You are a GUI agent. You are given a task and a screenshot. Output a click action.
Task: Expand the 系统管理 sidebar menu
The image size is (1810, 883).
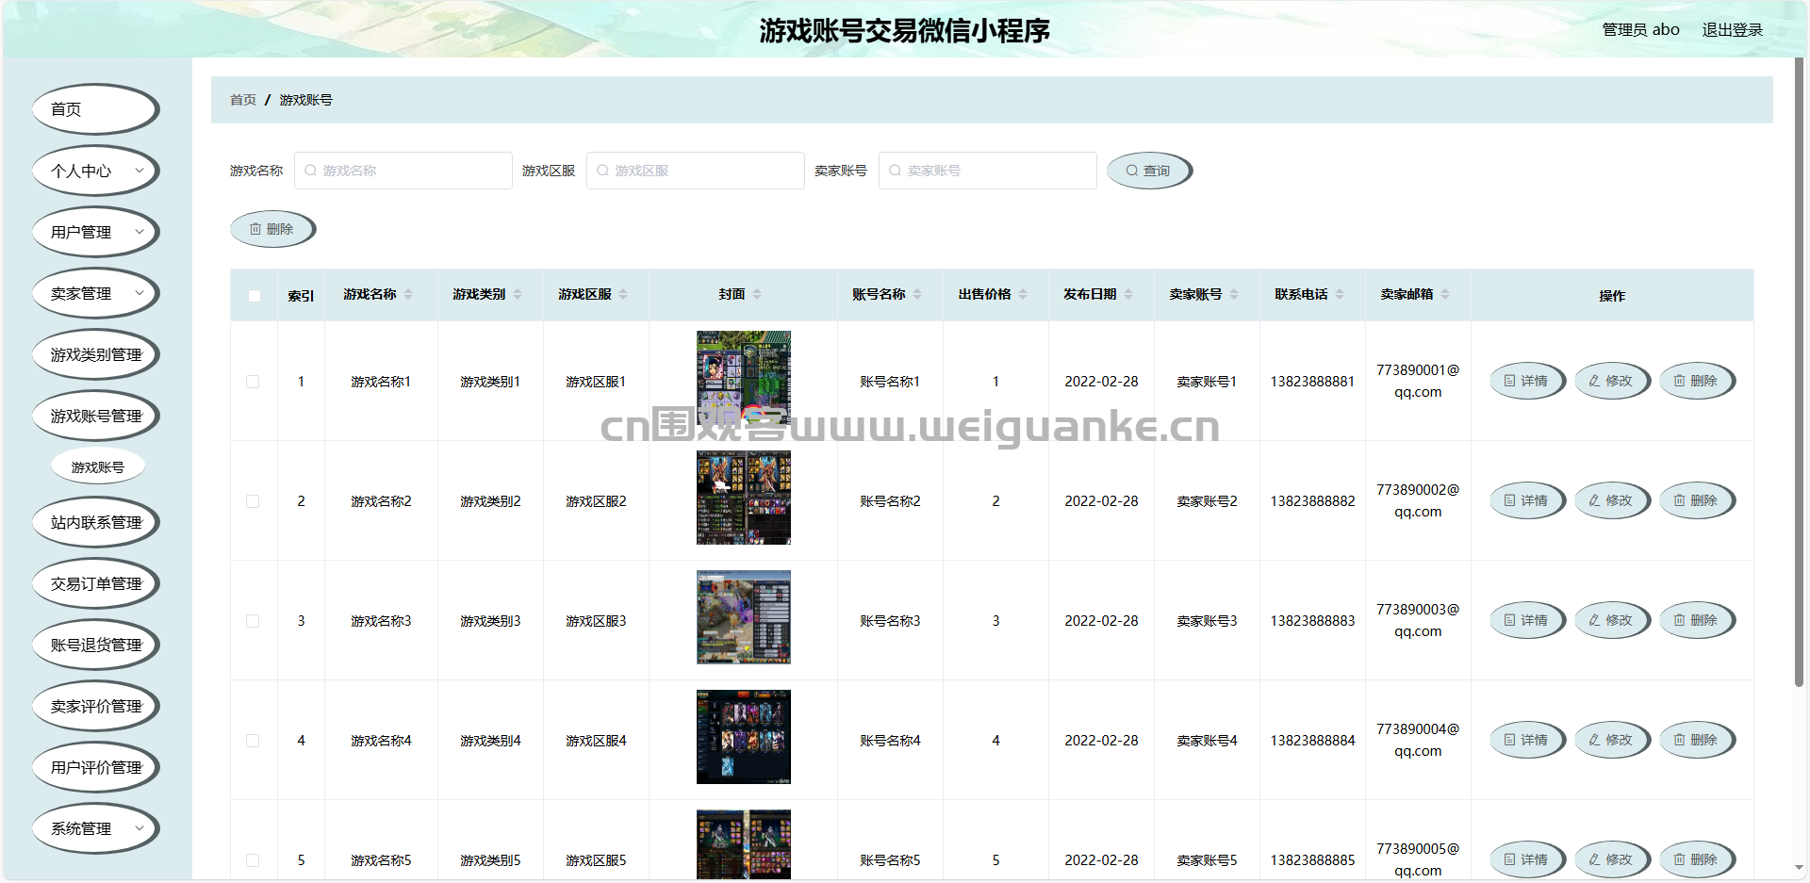(96, 828)
